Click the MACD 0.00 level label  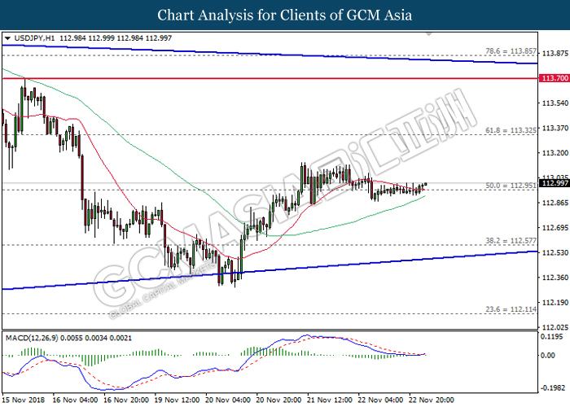[x=549, y=355]
